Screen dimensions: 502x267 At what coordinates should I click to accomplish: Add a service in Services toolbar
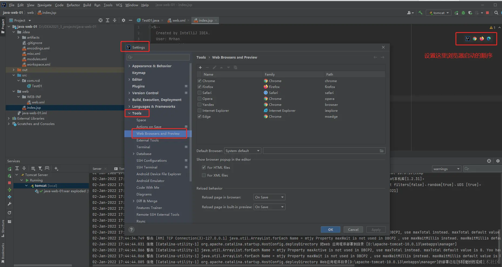pyautogui.click(x=56, y=168)
